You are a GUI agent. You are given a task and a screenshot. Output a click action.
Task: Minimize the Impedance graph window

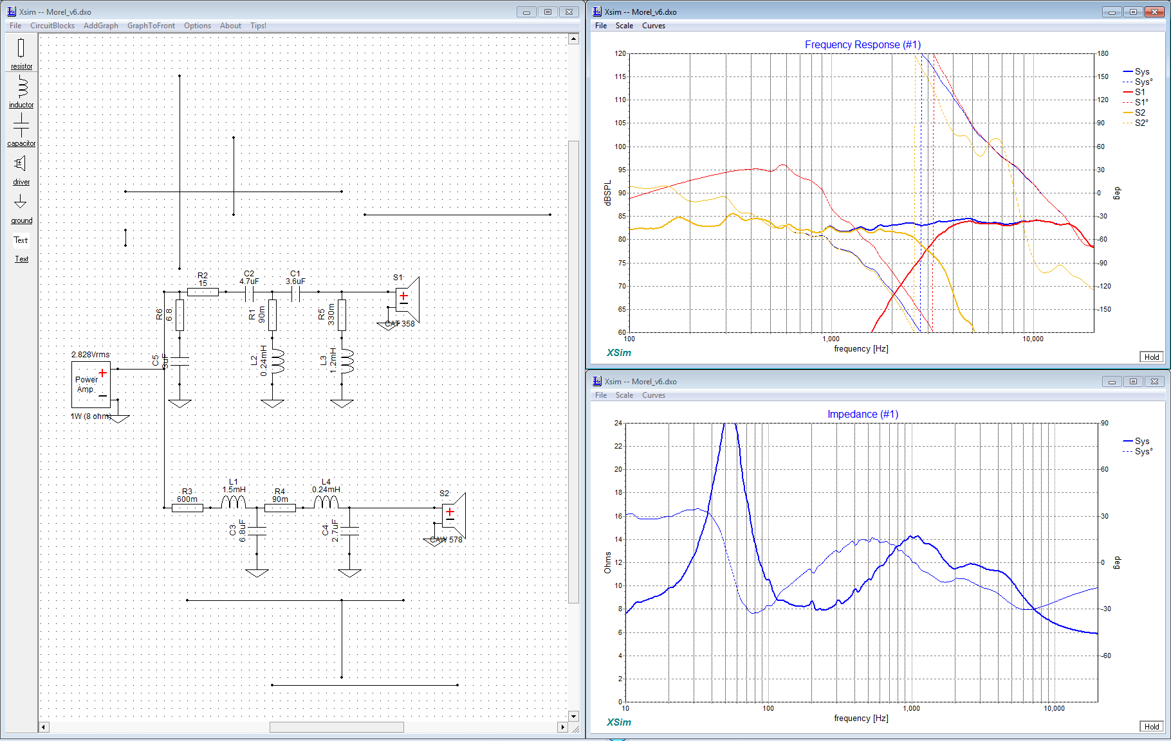1112,381
